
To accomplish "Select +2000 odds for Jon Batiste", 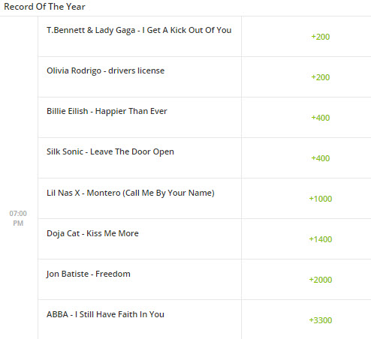I will tap(321, 280).
